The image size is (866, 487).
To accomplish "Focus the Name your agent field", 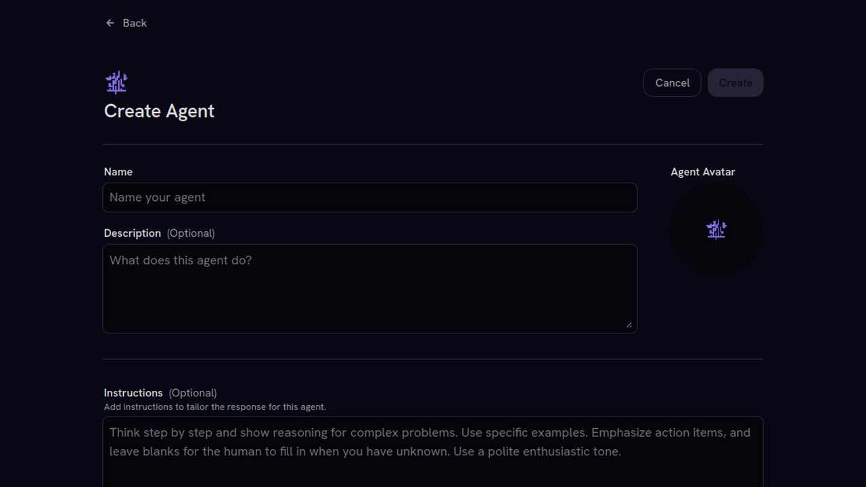I will click(x=370, y=198).
